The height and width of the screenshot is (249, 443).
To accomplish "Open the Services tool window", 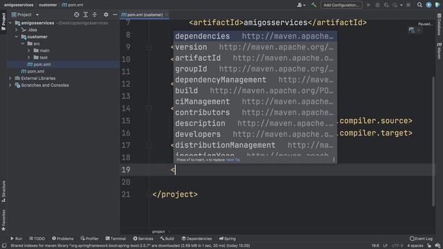I will [x=143, y=239].
